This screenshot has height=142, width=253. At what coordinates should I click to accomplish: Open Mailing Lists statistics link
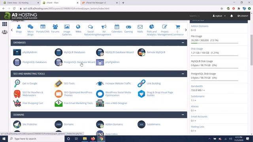(x=198, y=127)
